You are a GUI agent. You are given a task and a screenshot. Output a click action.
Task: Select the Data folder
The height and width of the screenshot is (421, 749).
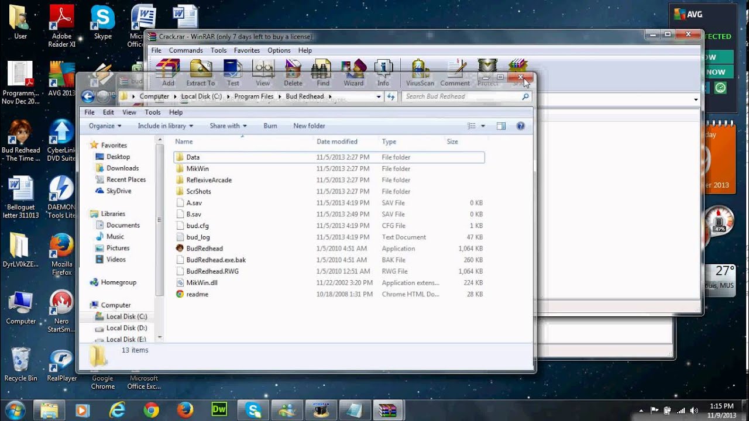click(329, 157)
